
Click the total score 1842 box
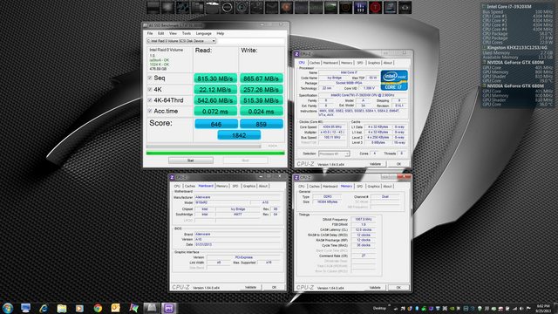239,135
